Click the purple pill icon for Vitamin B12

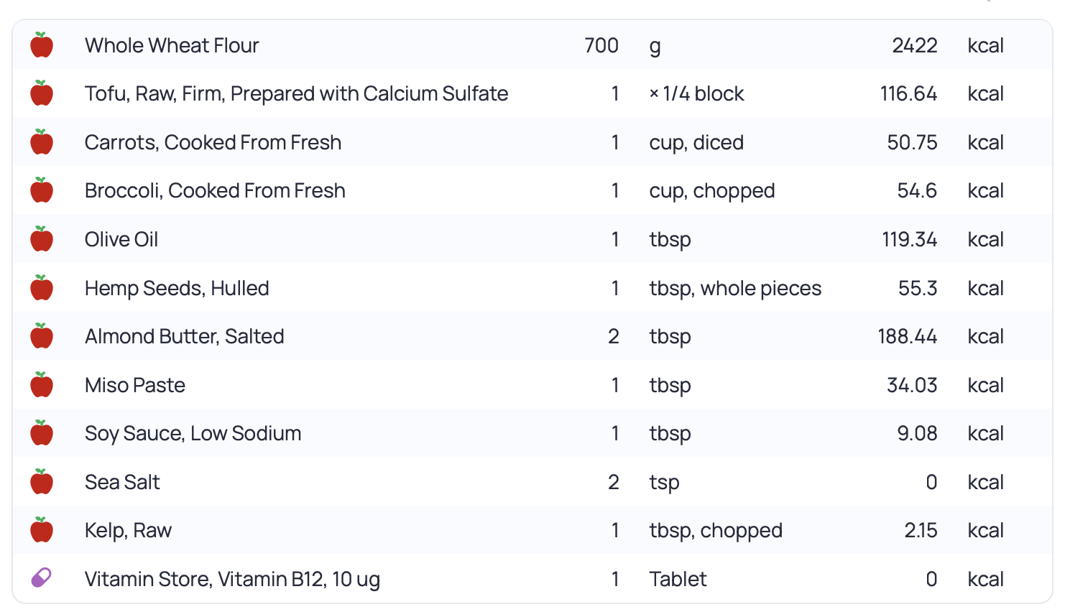42,578
